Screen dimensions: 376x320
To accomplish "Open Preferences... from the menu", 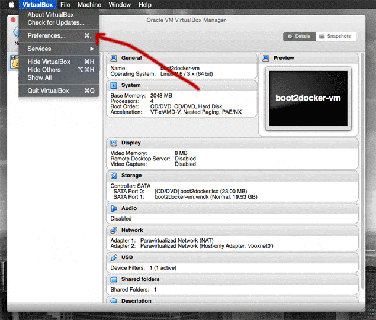I will pyautogui.click(x=59, y=35).
